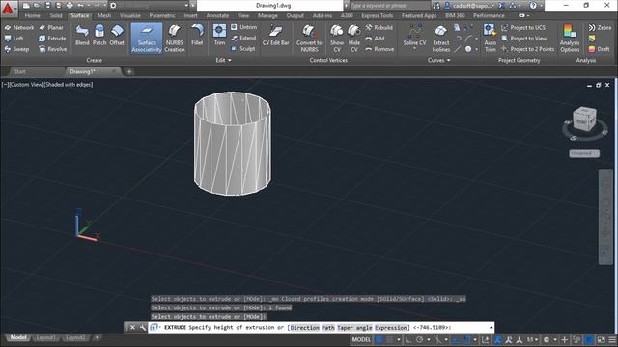Select the Untrim tool
Image resolution: width=618 pixels, height=347 pixels.
coord(244,27)
